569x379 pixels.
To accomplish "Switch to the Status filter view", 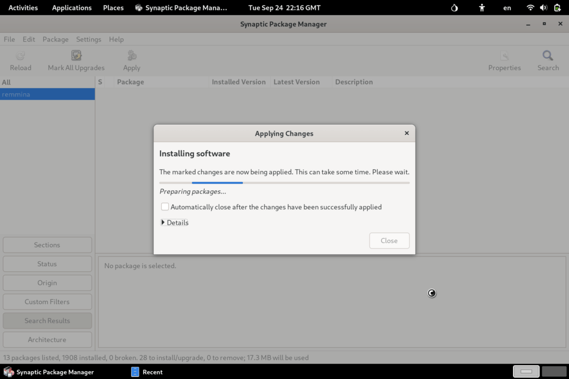I will pos(47,264).
